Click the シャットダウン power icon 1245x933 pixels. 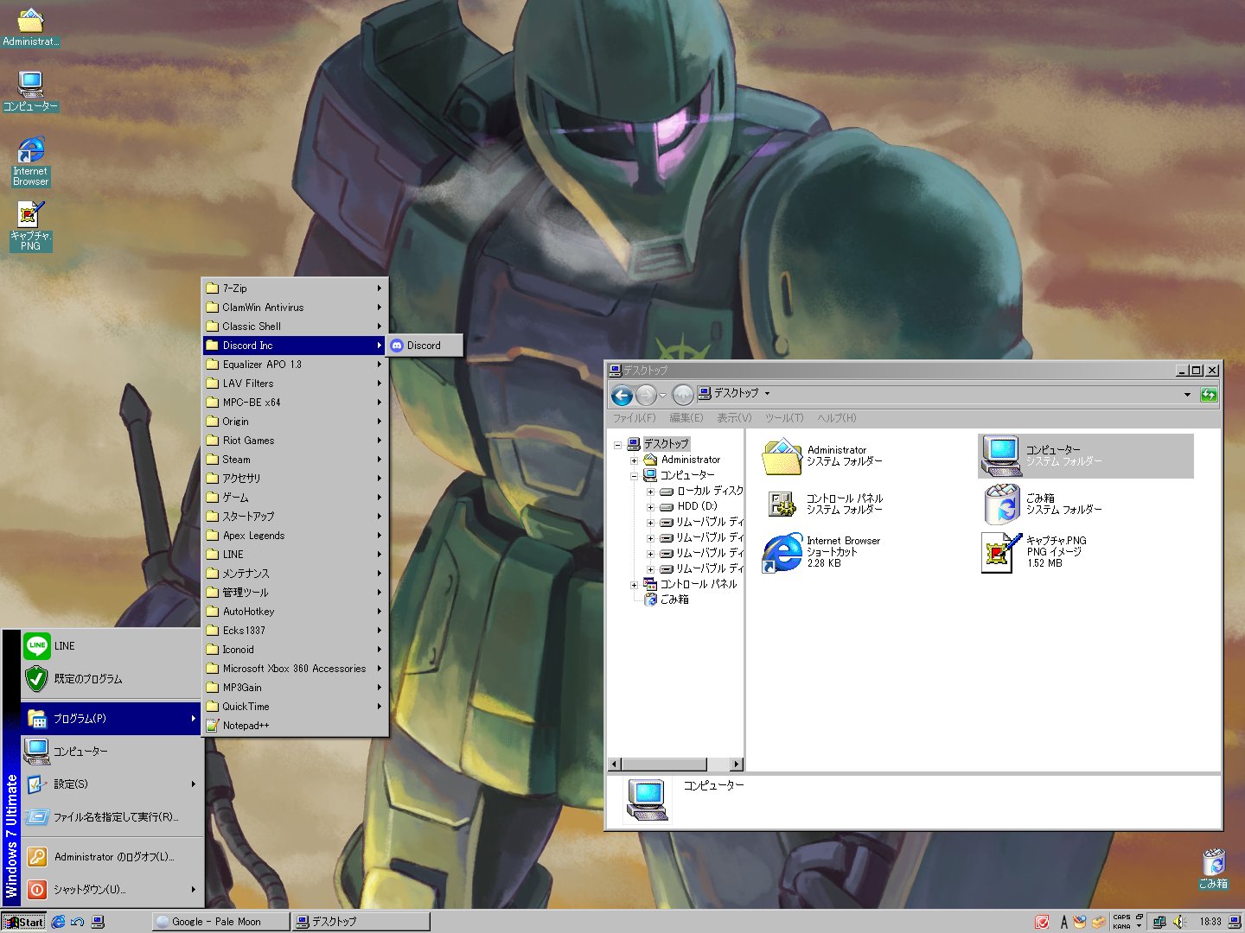pos(37,889)
